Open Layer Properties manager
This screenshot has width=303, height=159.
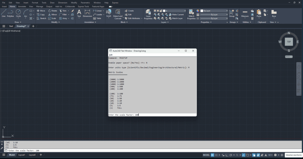click(x=148, y=14)
